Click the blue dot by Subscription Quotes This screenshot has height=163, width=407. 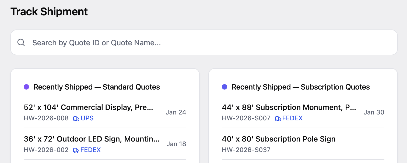224,87
